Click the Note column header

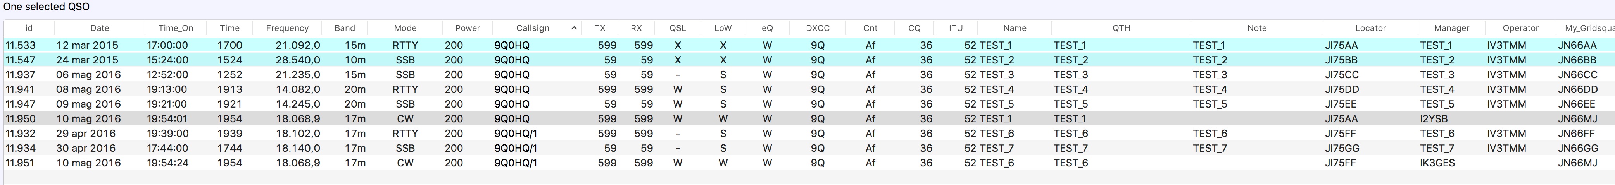pyautogui.click(x=1257, y=28)
